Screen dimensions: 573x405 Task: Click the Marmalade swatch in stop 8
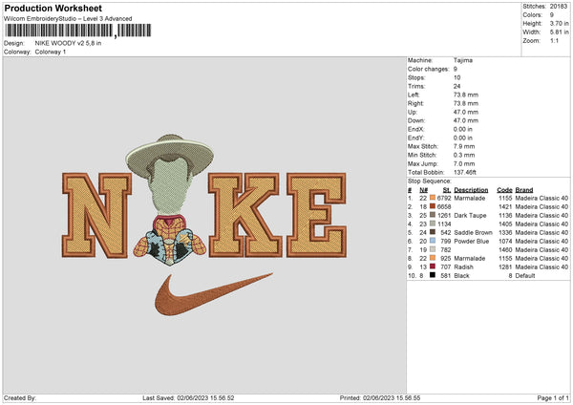(x=433, y=258)
